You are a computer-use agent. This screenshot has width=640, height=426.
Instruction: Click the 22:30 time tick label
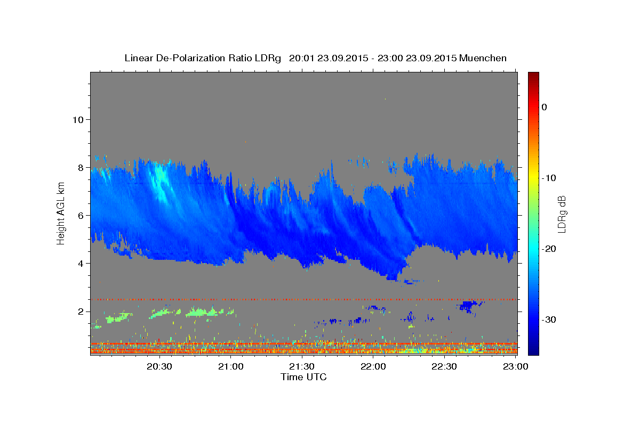click(x=444, y=366)
